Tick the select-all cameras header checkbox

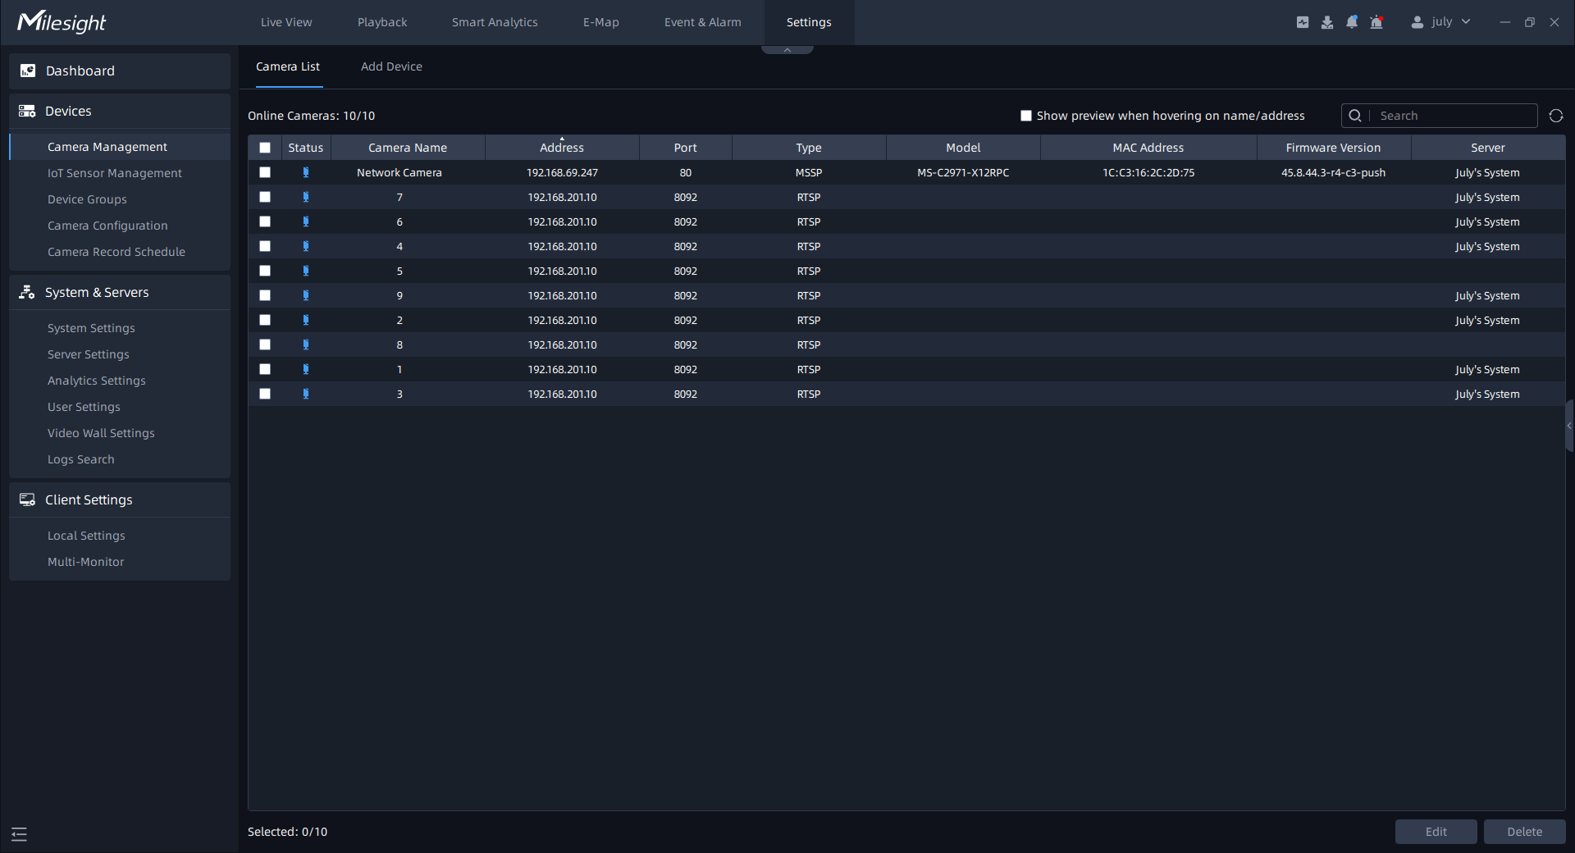pos(265,148)
